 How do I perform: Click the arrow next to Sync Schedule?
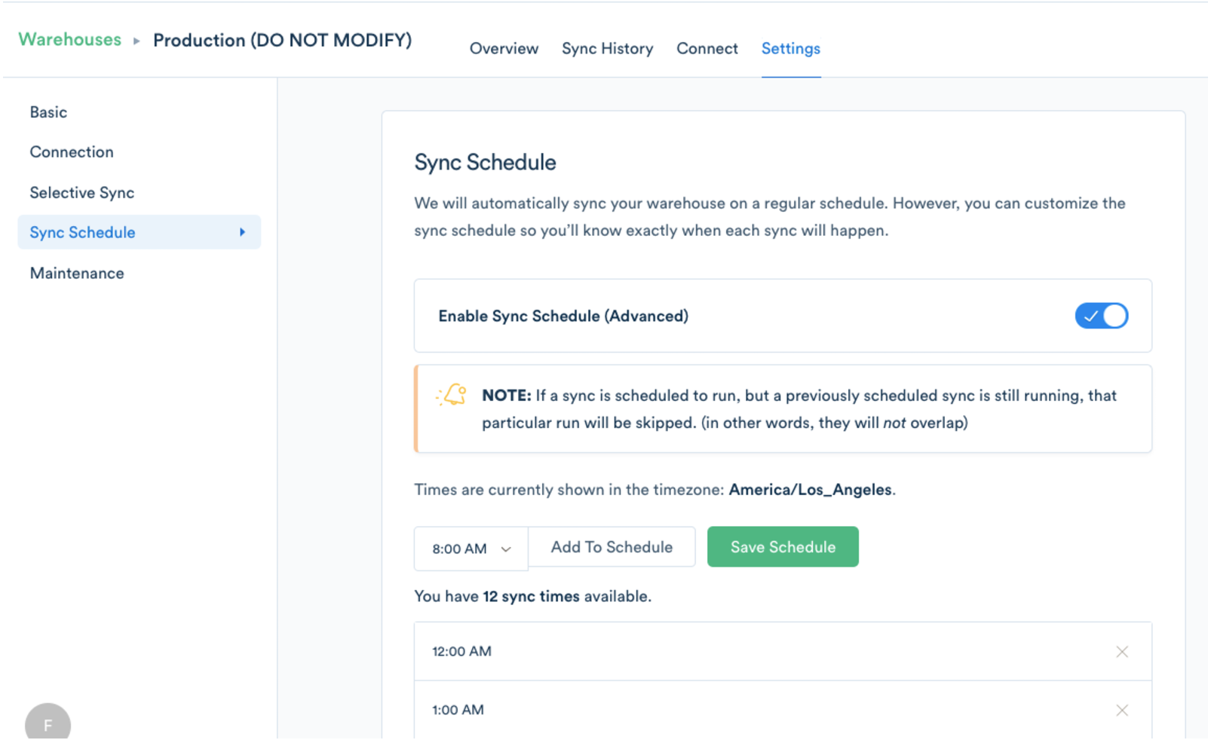(x=243, y=232)
